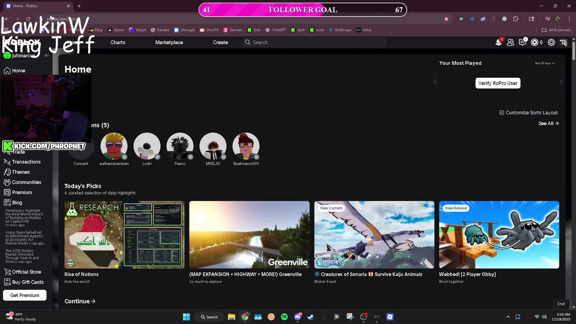
Task: Open Roblox settings gear
Action: tap(551, 42)
